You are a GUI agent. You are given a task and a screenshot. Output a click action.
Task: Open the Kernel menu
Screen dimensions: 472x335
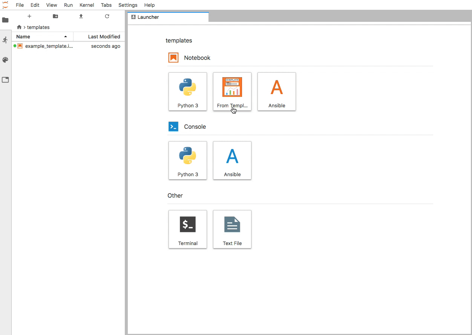86,5
